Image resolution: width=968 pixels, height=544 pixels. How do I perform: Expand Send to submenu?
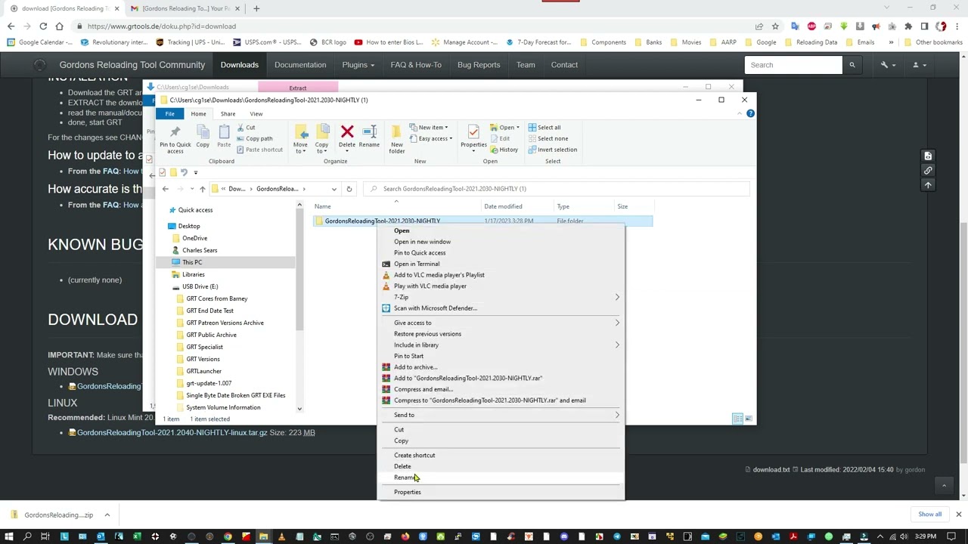click(501, 415)
